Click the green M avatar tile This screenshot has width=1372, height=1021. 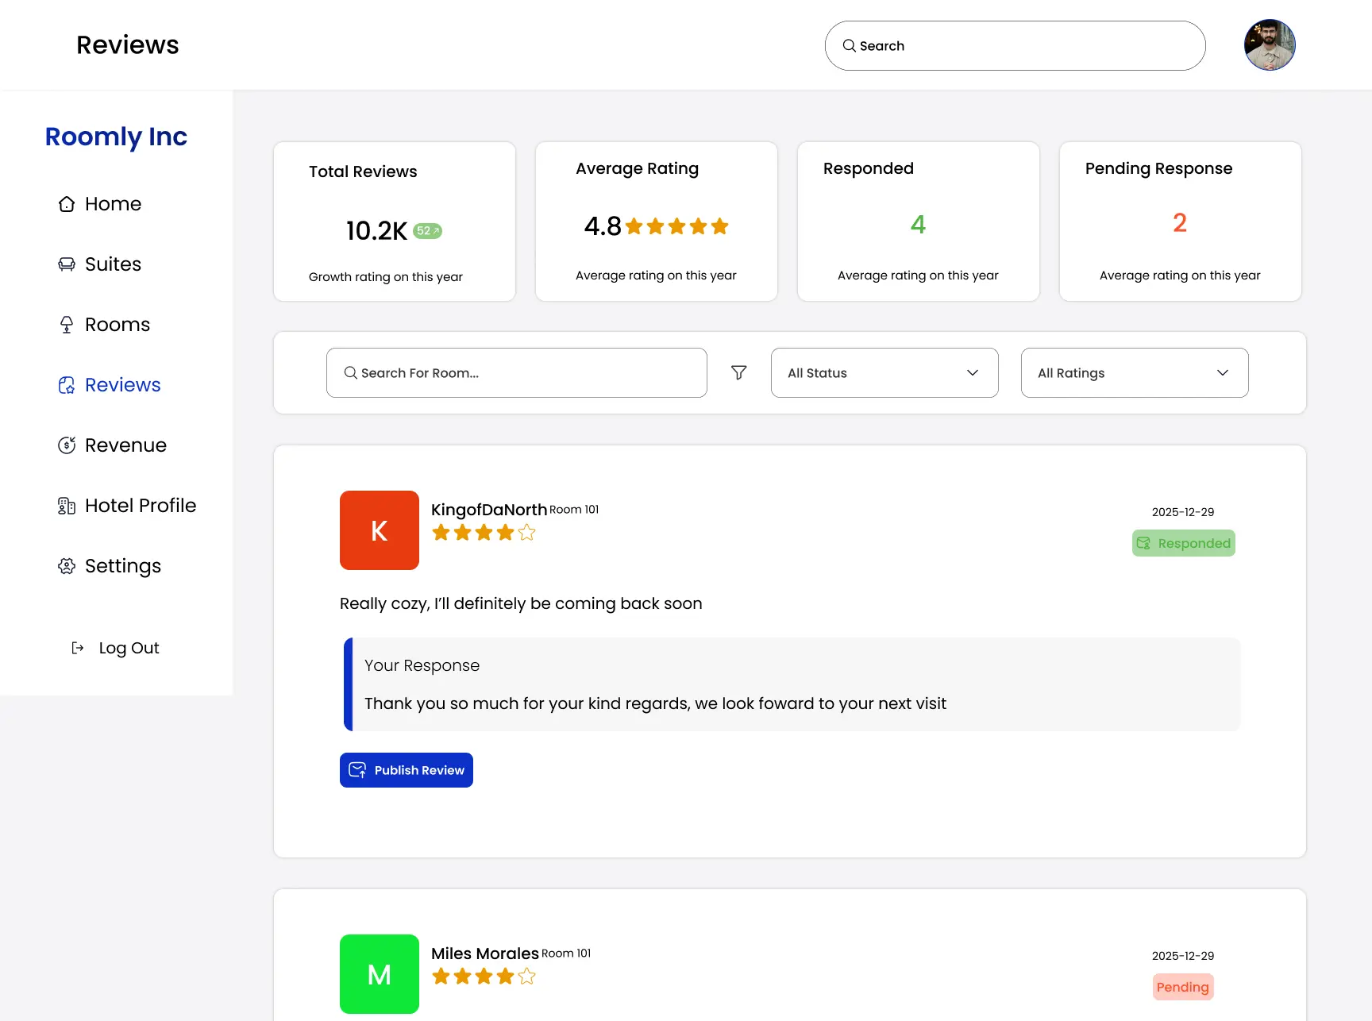click(x=380, y=974)
